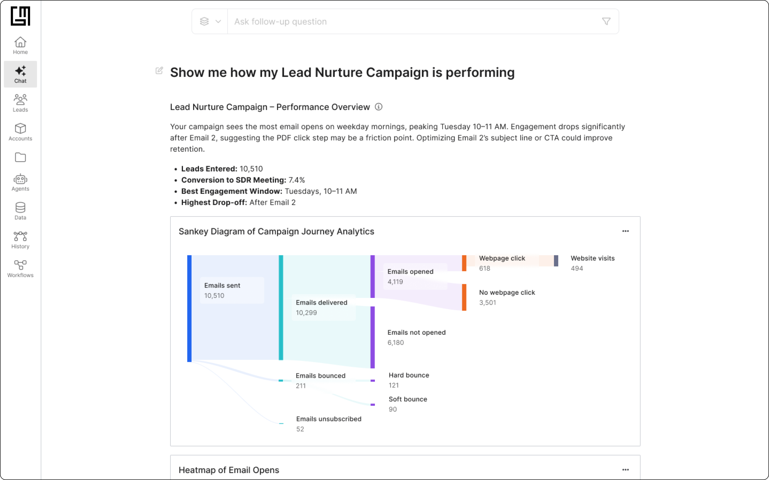
Task: Click the company logo at top left
Action: [20, 16]
